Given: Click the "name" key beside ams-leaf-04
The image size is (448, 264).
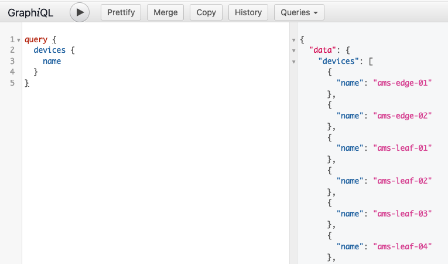Looking at the screenshot, I should click(350, 246).
